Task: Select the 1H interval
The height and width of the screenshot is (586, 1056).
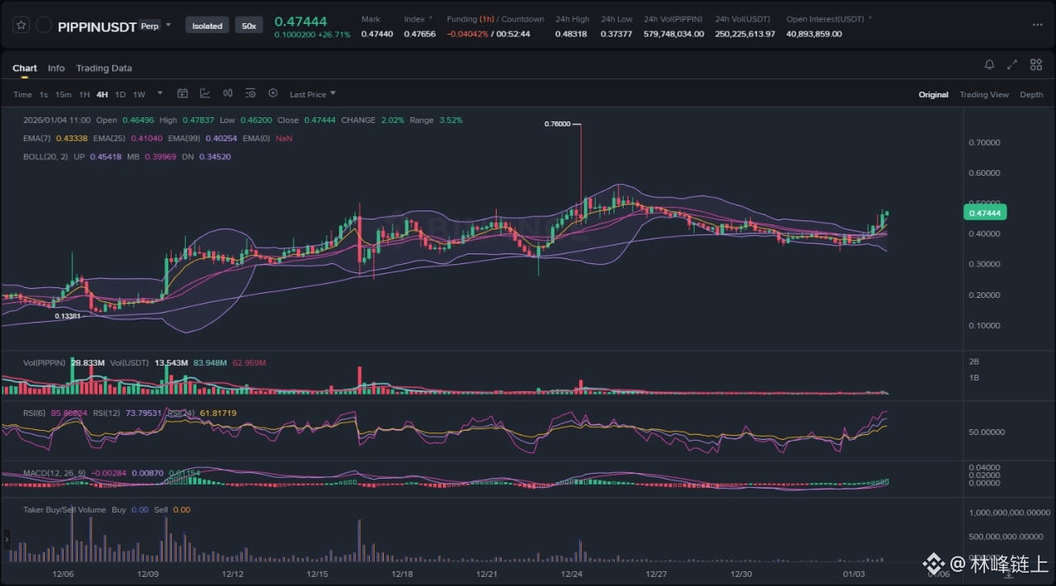Action: click(x=84, y=94)
